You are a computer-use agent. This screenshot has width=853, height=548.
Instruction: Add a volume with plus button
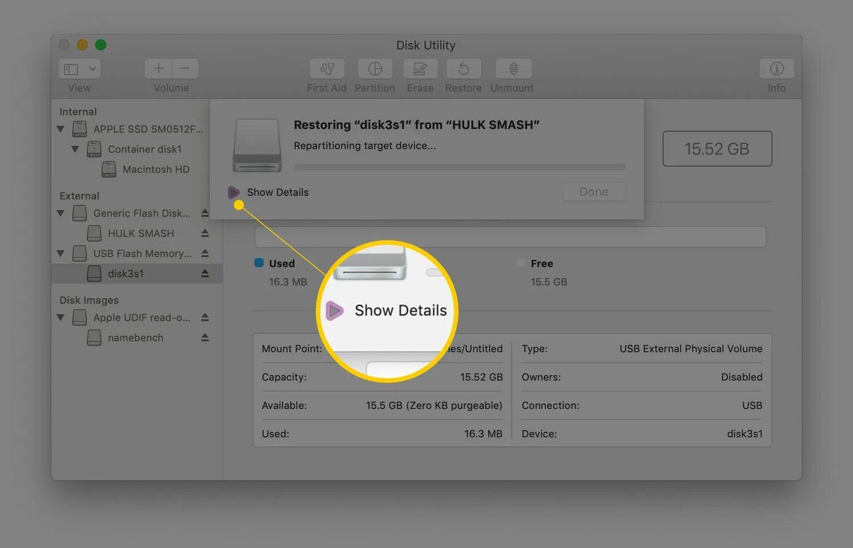pyautogui.click(x=158, y=69)
